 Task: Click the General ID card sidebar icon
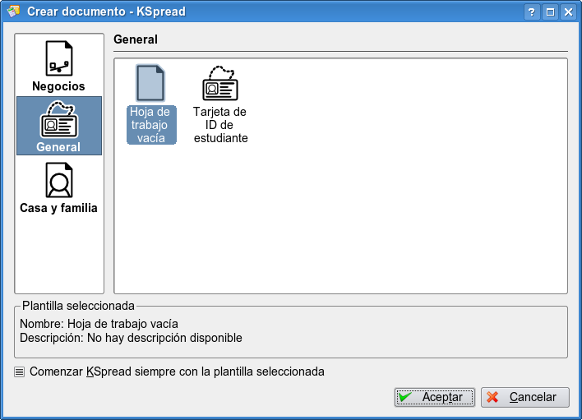tap(58, 120)
